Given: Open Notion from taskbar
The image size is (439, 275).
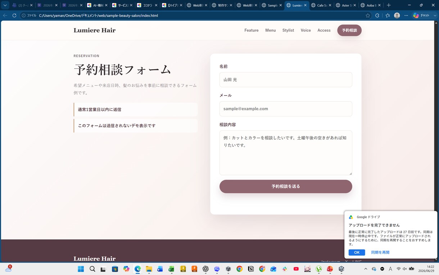Looking at the screenshot, I should pyautogui.click(x=251, y=269).
